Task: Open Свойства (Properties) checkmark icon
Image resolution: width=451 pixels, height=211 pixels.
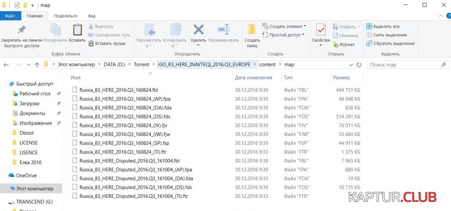Action: click(x=321, y=30)
